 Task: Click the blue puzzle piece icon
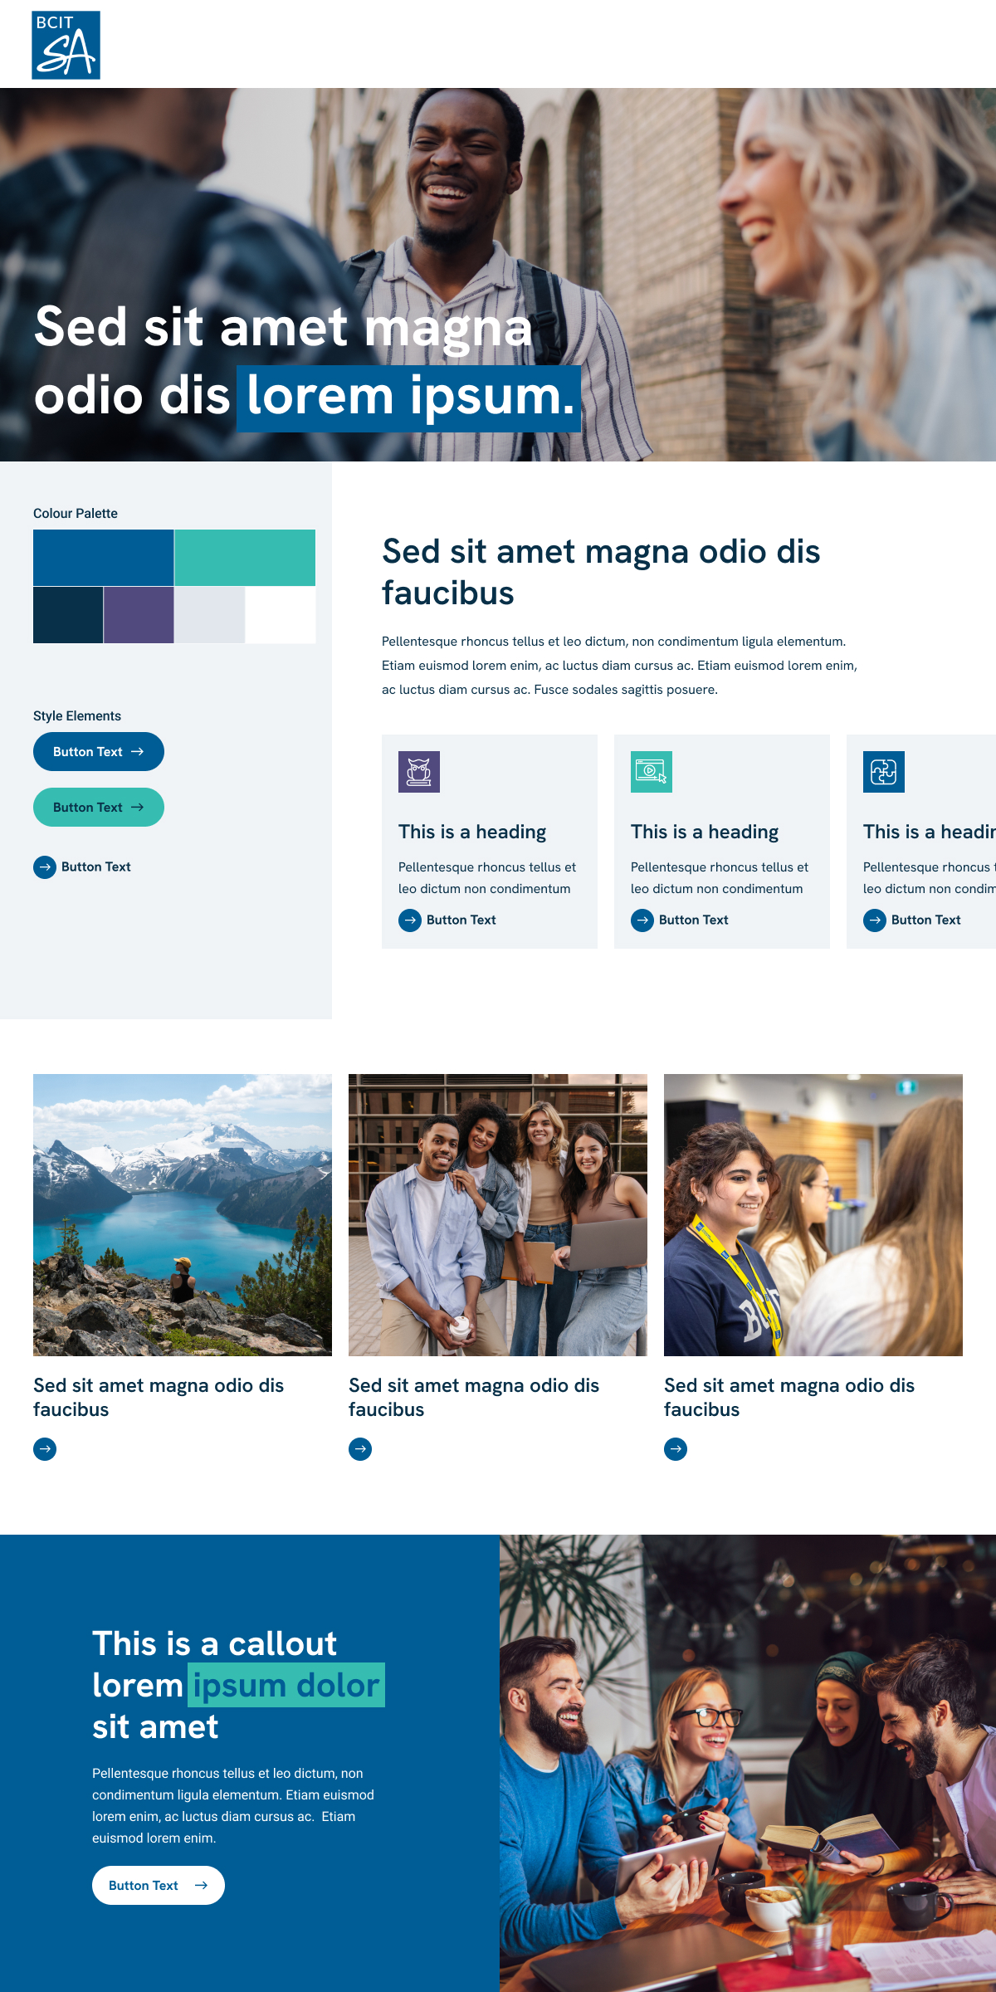tap(884, 772)
